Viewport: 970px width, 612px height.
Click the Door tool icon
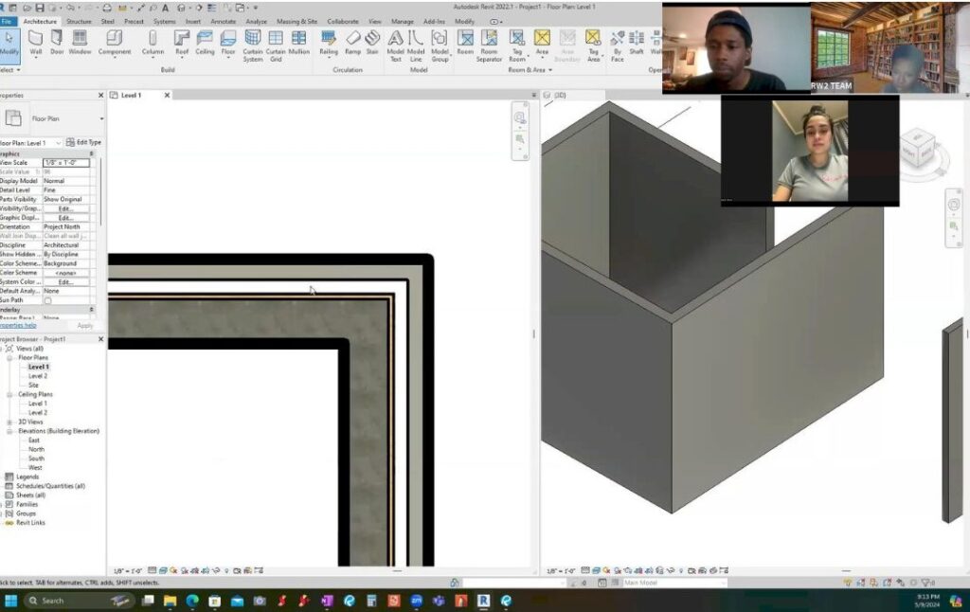point(57,42)
